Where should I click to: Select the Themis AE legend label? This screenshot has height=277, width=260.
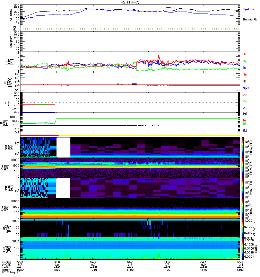pos(250,19)
